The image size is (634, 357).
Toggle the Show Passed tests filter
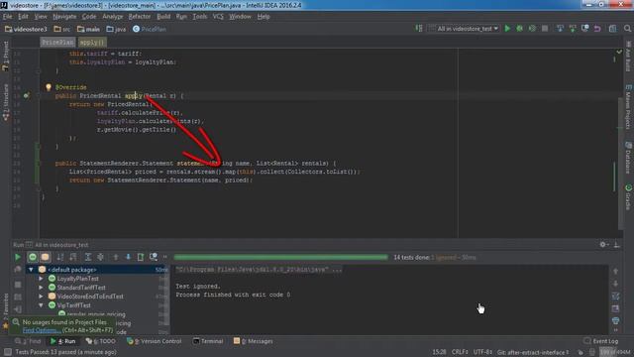(33, 257)
